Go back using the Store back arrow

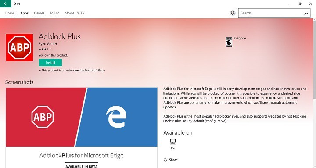click(5, 4)
